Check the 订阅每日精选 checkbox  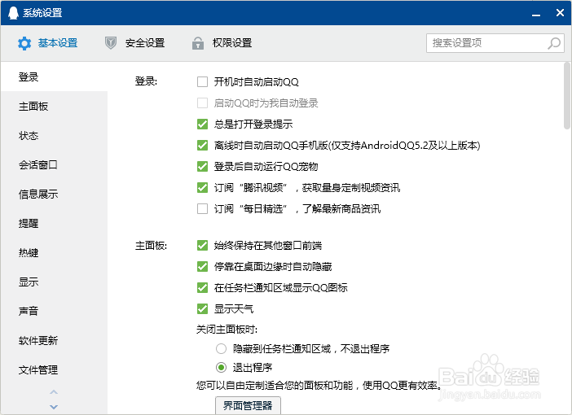click(202, 209)
